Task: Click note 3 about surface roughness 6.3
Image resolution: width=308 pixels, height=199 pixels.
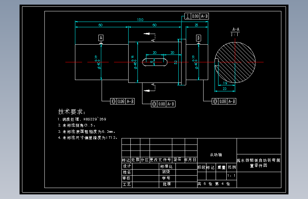Action: [x=87, y=132]
